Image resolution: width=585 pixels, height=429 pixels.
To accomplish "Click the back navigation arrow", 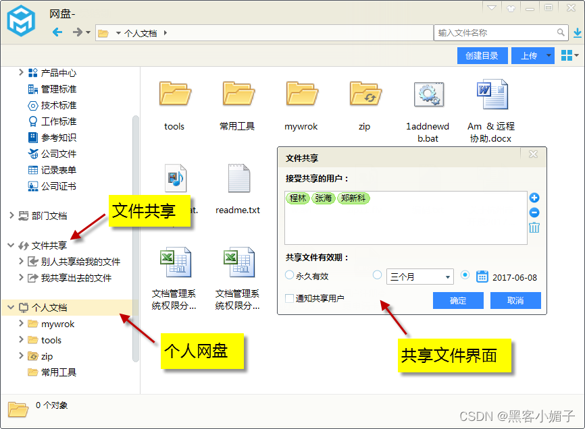I will 57,32.
